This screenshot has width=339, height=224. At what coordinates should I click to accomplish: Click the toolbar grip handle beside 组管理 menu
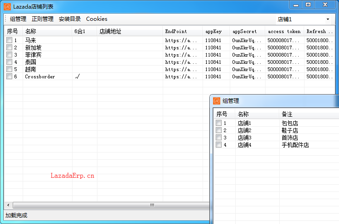pyautogui.click(x=6, y=19)
